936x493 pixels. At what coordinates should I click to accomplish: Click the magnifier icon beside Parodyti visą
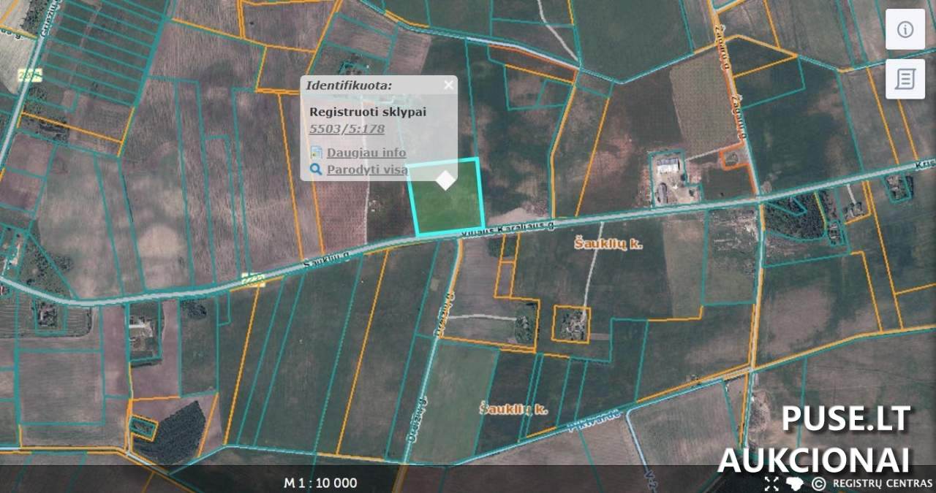point(316,169)
